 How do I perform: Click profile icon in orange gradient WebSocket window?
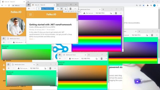[101, 58]
